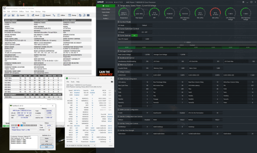Click the Temperature gauge in Ryzen Master
257x153 pixels.
pyautogui.click(x=124, y=13)
